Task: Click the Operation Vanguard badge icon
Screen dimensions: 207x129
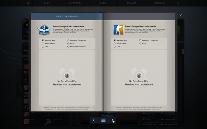Action: coord(44,30)
